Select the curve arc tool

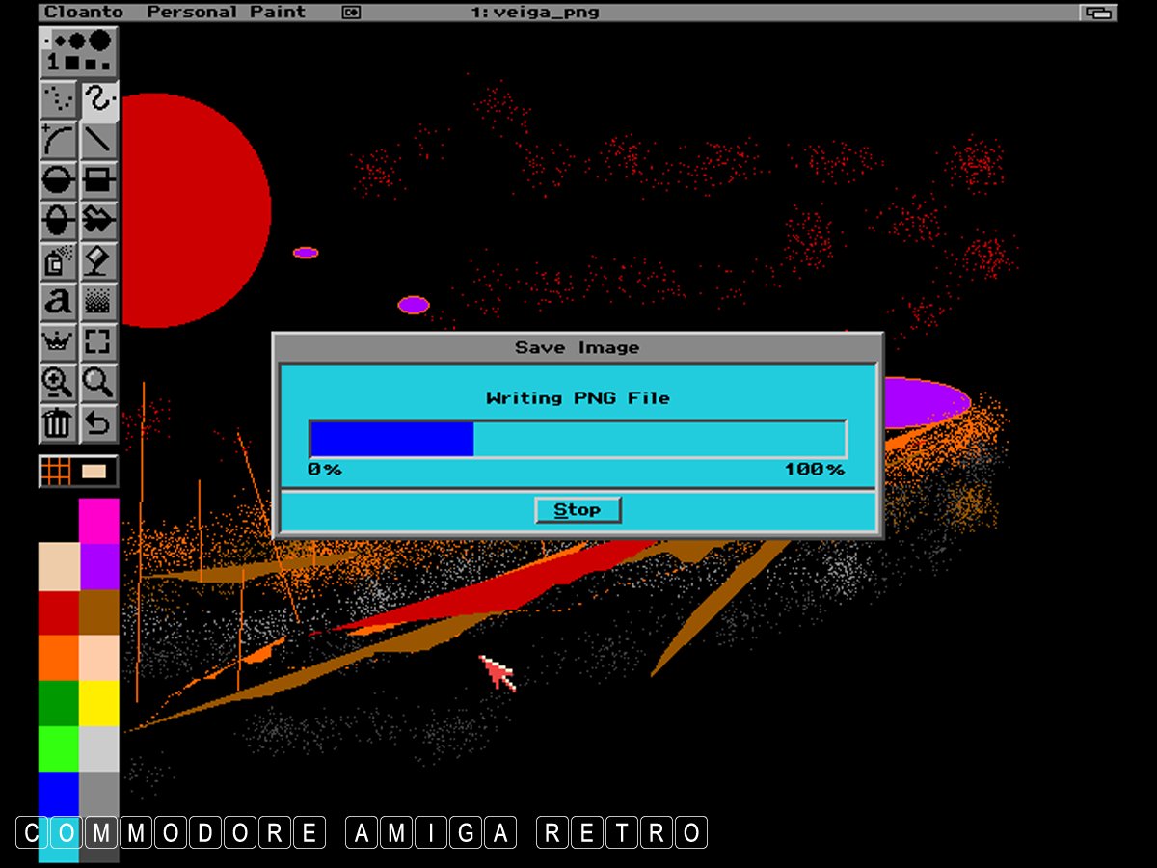click(x=59, y=141)
